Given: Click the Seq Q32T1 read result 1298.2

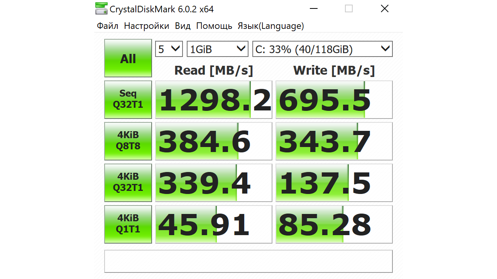Looking at the screenshot, I should (214, 100).
